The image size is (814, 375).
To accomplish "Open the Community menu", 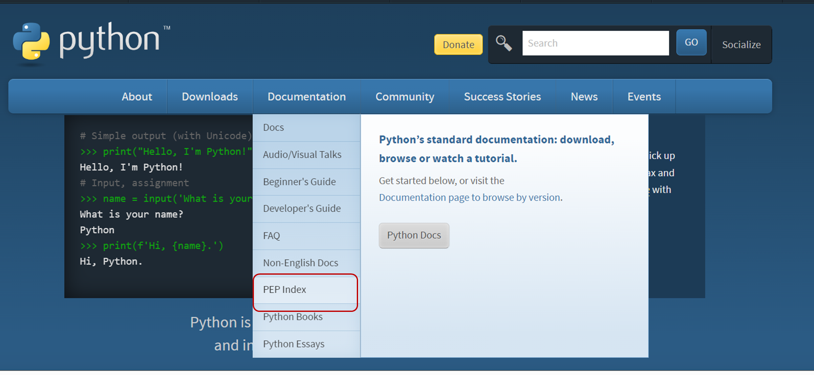I will pos(405,97).
